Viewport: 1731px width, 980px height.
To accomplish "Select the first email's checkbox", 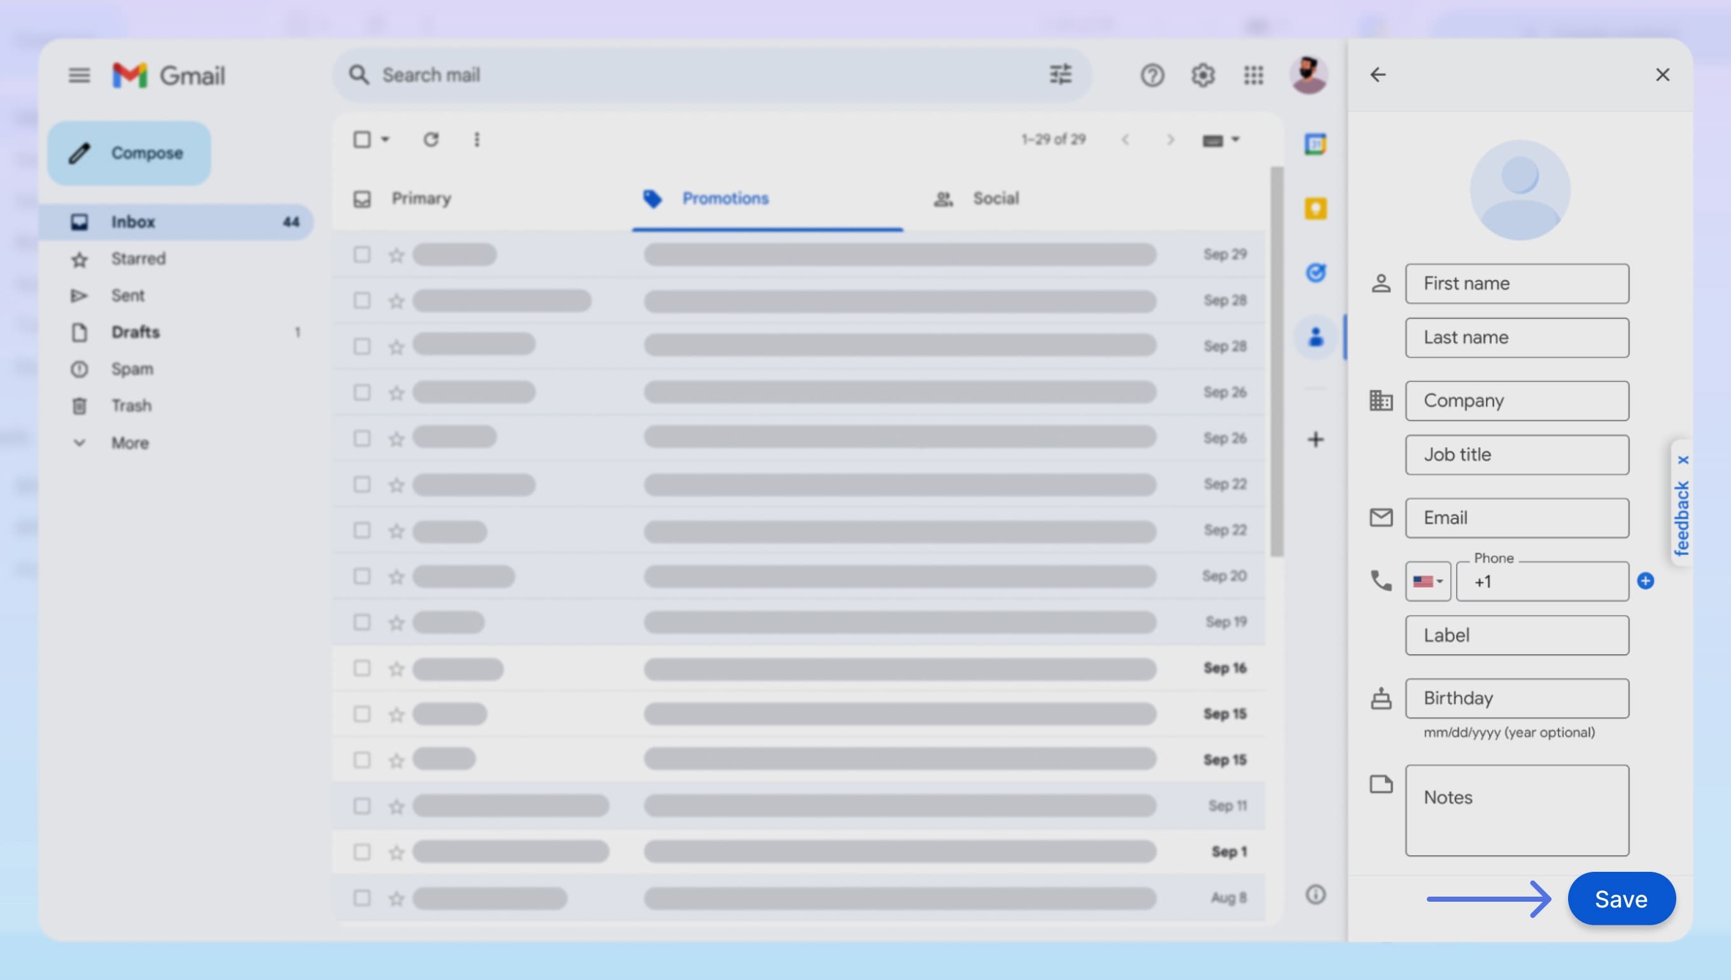I will 361,255.
